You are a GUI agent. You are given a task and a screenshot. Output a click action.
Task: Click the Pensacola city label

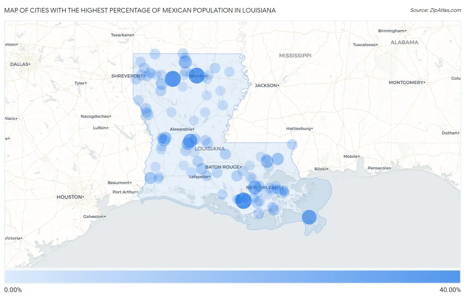378,168
